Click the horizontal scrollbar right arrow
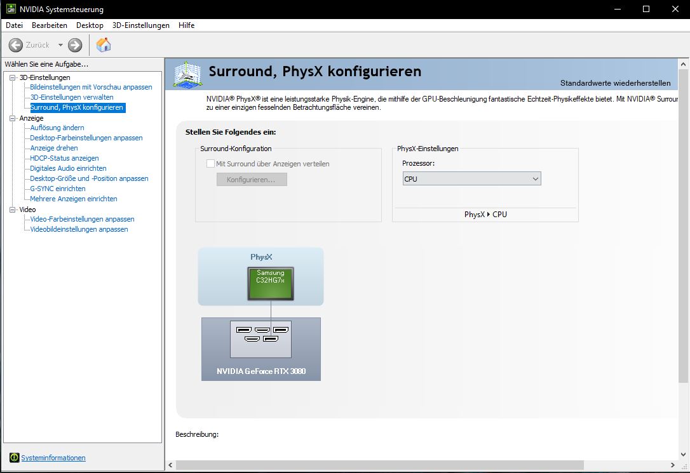690x473 pixels. [x=672, y=465]
